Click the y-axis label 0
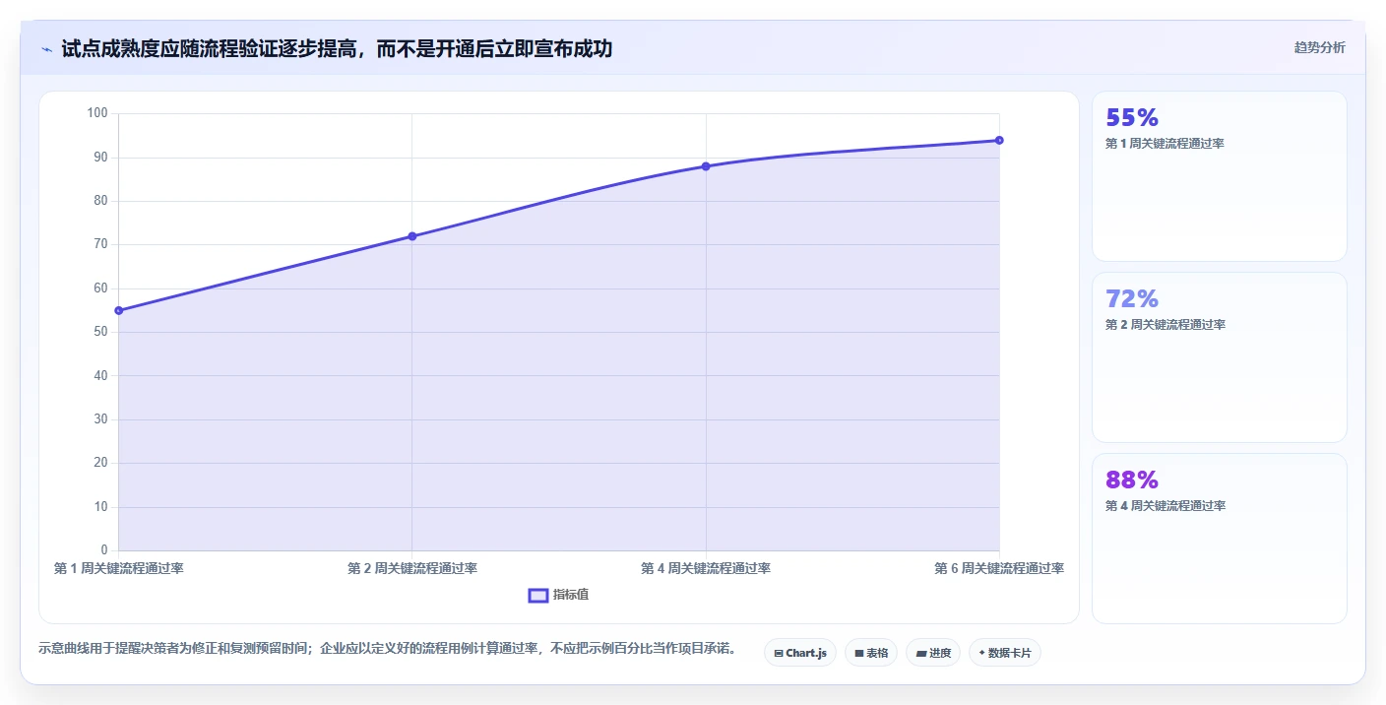The width and height of the screenshot is (1386, 705). pyautogui.click(x=104, y=550)
